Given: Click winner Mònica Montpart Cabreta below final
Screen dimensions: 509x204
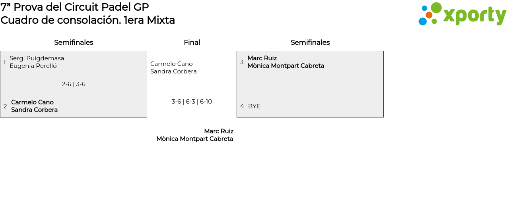Looking at the screenshot, I should pyautogui.click(x=194, y=139).
